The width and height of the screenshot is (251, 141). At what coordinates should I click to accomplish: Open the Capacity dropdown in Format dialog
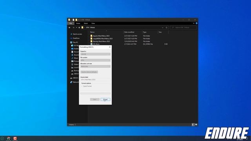pos(95,54)
